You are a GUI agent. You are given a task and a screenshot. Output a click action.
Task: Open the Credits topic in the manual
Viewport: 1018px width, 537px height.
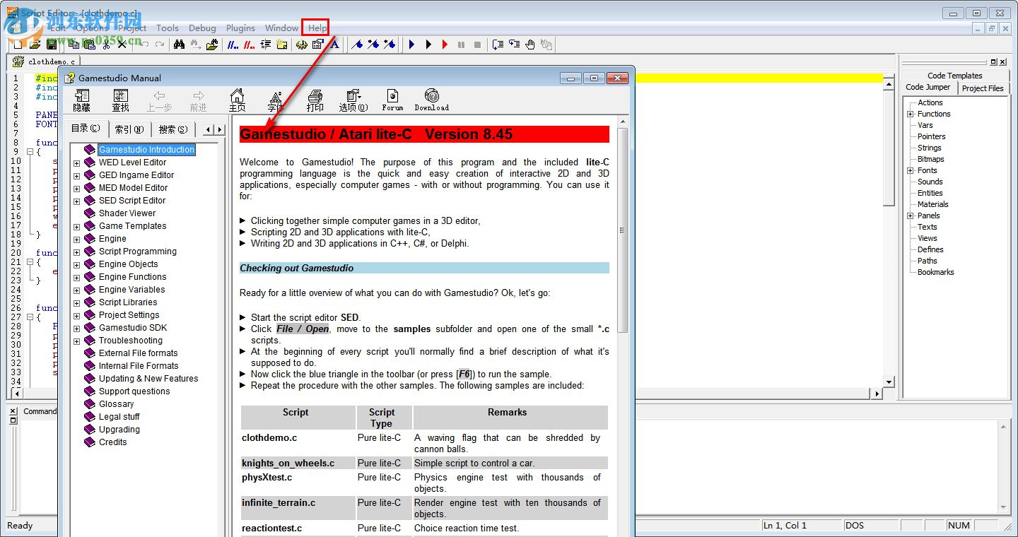coord(113,442)
